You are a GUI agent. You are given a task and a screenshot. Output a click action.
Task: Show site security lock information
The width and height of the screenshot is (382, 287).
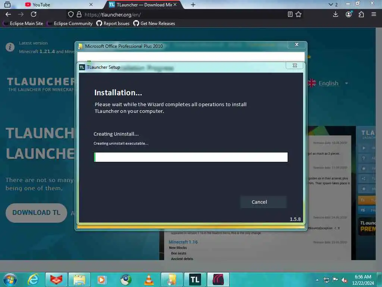coord(79,15)
